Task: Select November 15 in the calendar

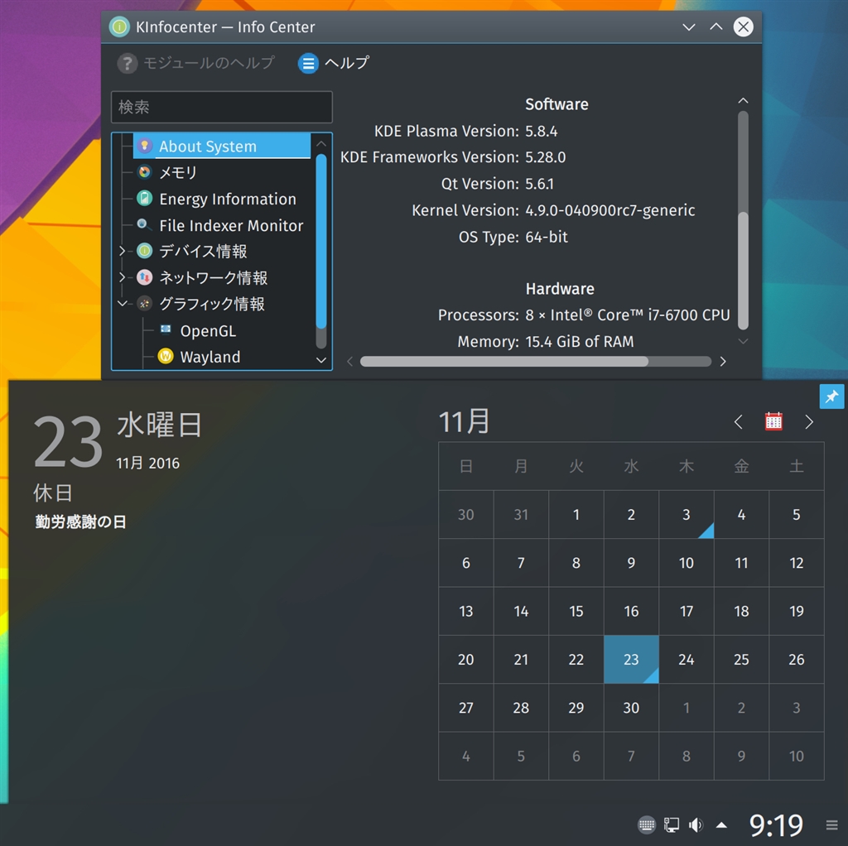Action: 576,611
